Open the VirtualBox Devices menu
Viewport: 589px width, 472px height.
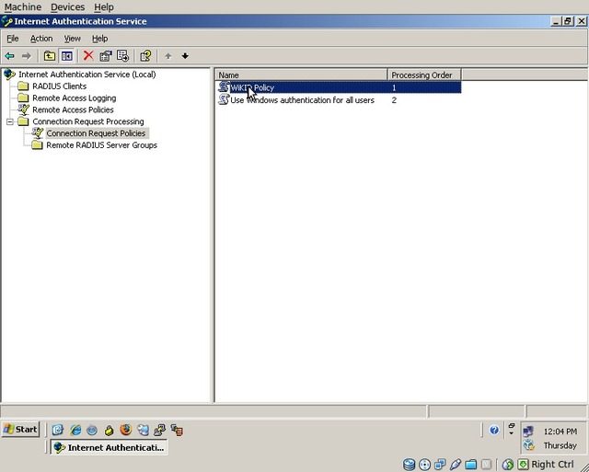(x=67, y=6)
